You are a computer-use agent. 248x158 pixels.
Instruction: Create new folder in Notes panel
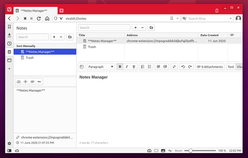(70, 37)
